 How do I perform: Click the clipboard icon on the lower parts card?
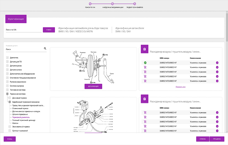145,99
